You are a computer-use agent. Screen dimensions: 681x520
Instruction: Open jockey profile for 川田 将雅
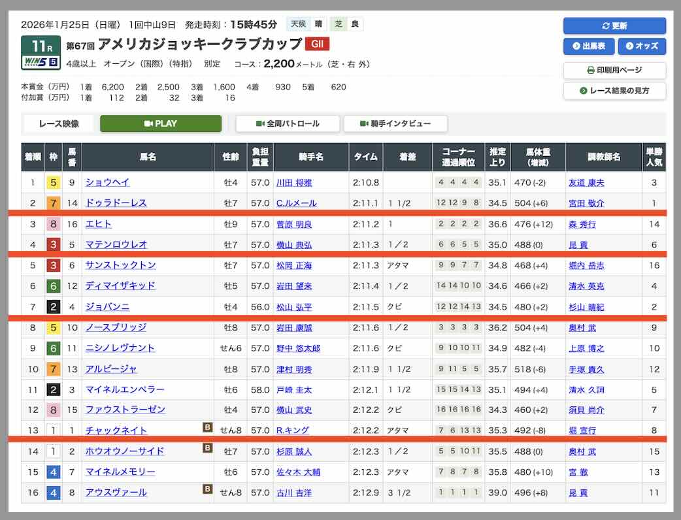(x=294, y=182)
